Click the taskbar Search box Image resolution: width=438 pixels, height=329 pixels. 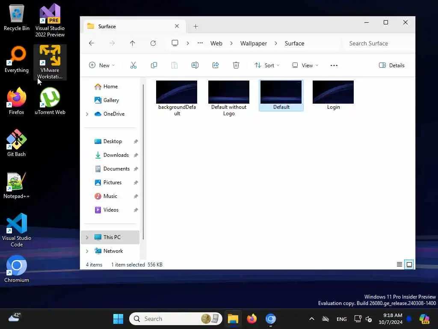pos(176,319)
